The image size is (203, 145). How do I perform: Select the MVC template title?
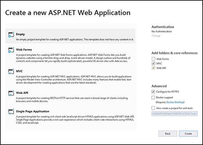19,71
